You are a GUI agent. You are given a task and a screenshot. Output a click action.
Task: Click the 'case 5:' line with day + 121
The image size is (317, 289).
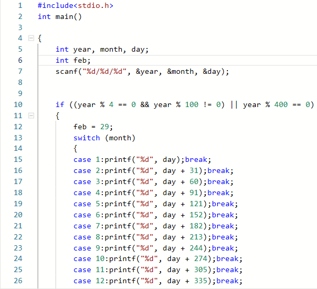pyautogui.click(x=156, y=204)
